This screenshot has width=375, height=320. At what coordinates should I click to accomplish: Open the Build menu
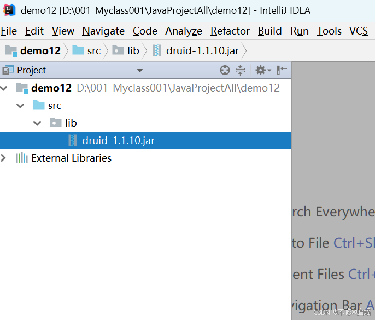tap(270, 31)
